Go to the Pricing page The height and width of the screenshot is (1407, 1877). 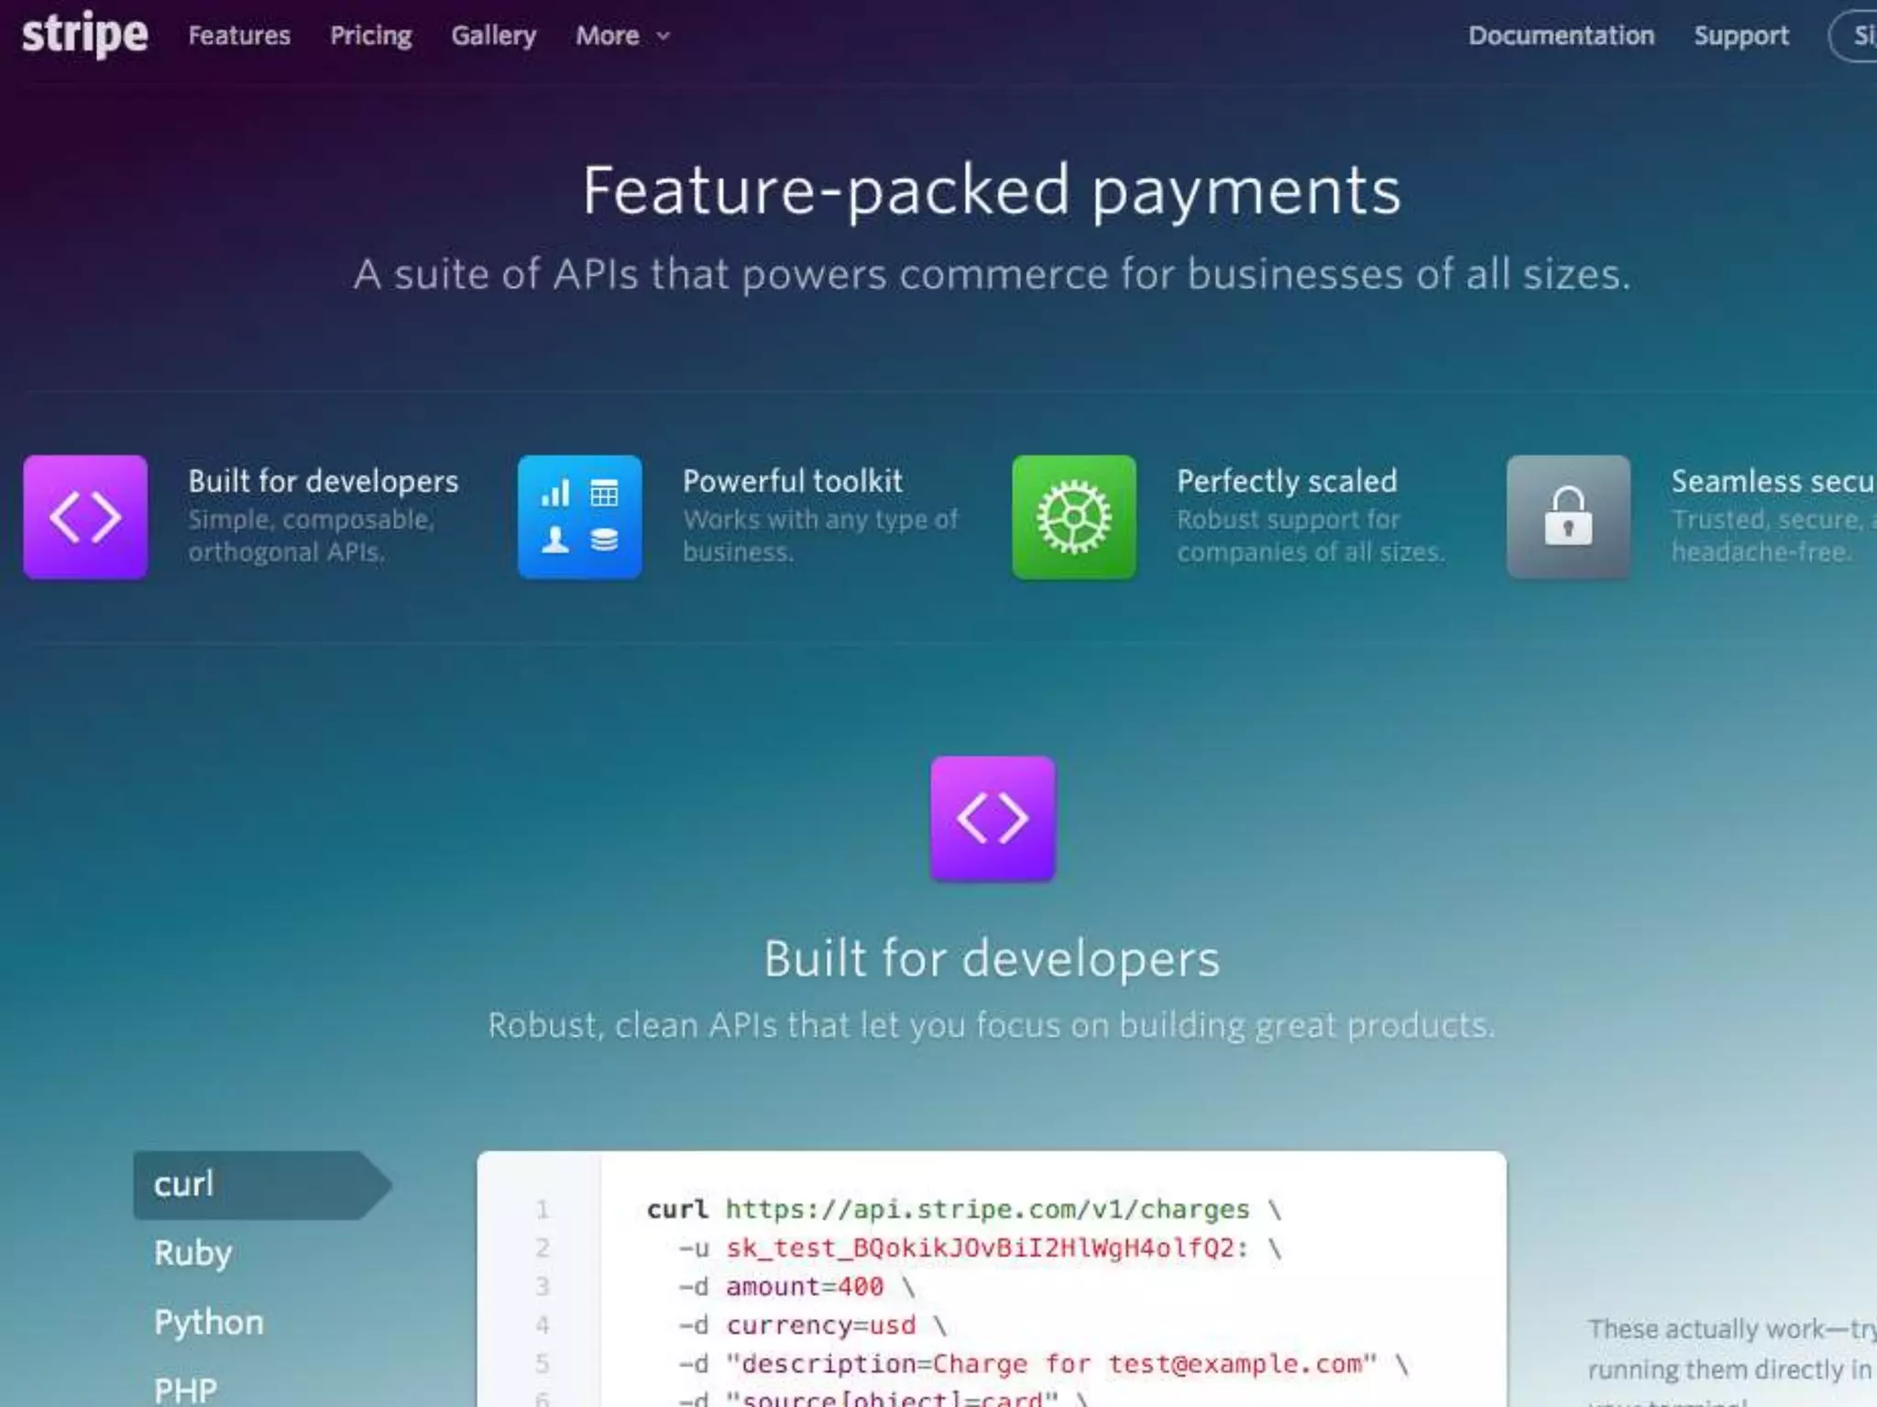click(x=370, y=36)
